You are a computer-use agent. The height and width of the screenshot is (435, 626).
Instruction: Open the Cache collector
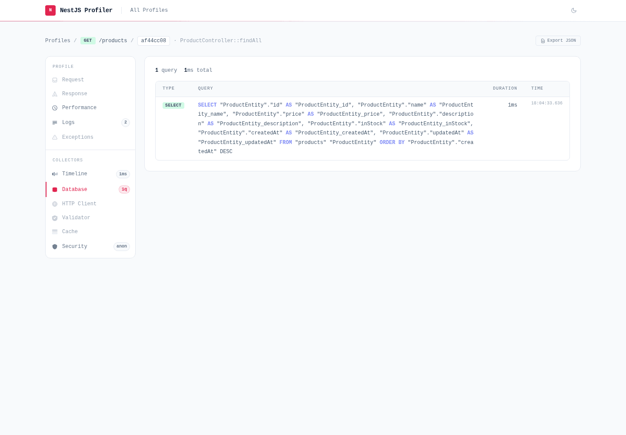pyautogui.click(x=90, y=231)
